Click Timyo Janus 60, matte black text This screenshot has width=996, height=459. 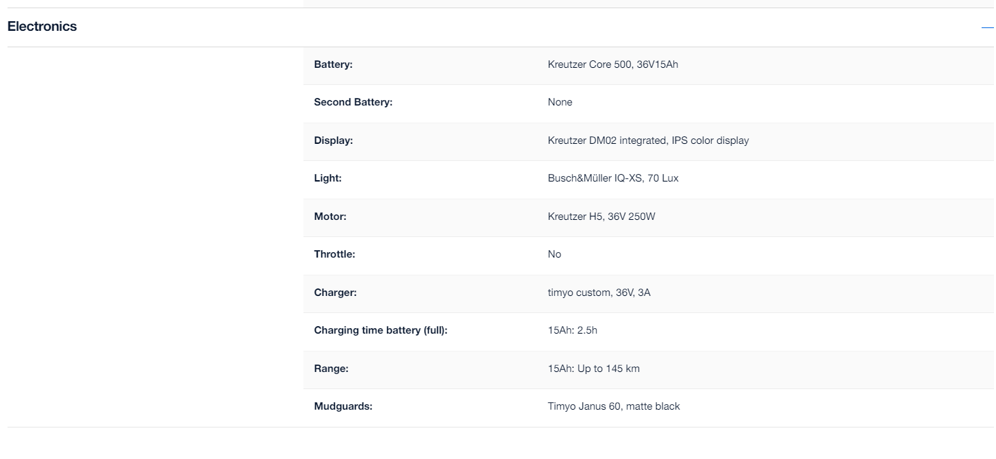[x=614, y=406]
